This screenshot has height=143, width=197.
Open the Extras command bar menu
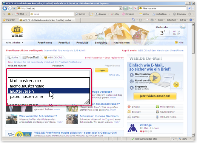click(x=183, y=20)
